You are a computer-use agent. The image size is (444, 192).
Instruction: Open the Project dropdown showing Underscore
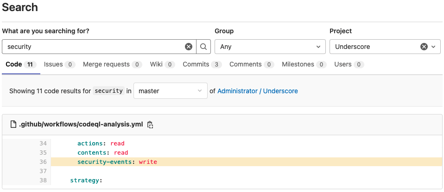[375, 47]
